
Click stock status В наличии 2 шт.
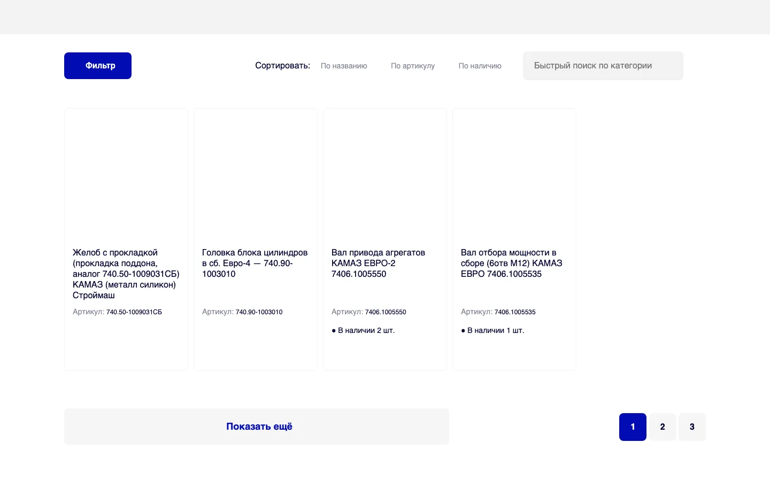click(363, 330)
